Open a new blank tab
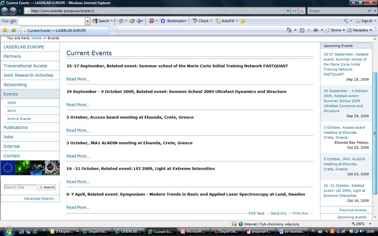 (113, 31)
